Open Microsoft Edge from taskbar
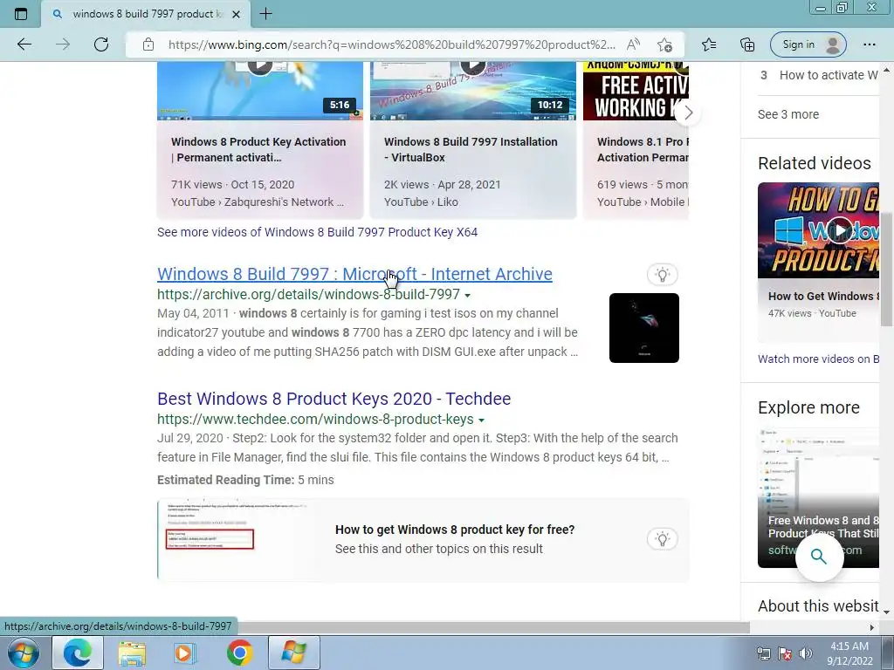This screenshot has width=894, height=670. click(78, 653)
